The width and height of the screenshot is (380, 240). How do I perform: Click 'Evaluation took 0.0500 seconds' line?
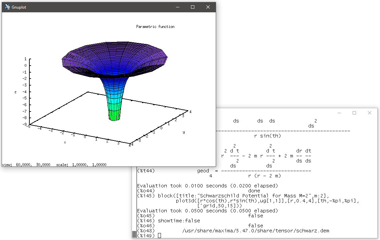tap(207, 211)
